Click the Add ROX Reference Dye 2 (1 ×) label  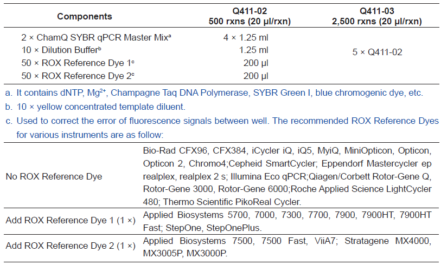(x=71, y=246)
